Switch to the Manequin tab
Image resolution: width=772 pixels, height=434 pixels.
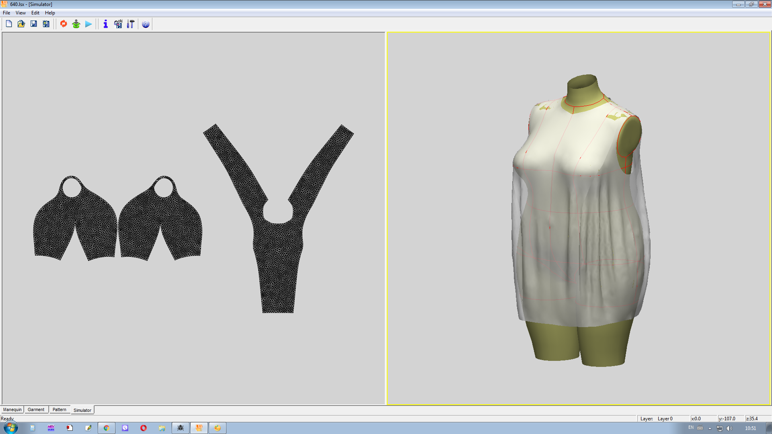tap(12, 409)
